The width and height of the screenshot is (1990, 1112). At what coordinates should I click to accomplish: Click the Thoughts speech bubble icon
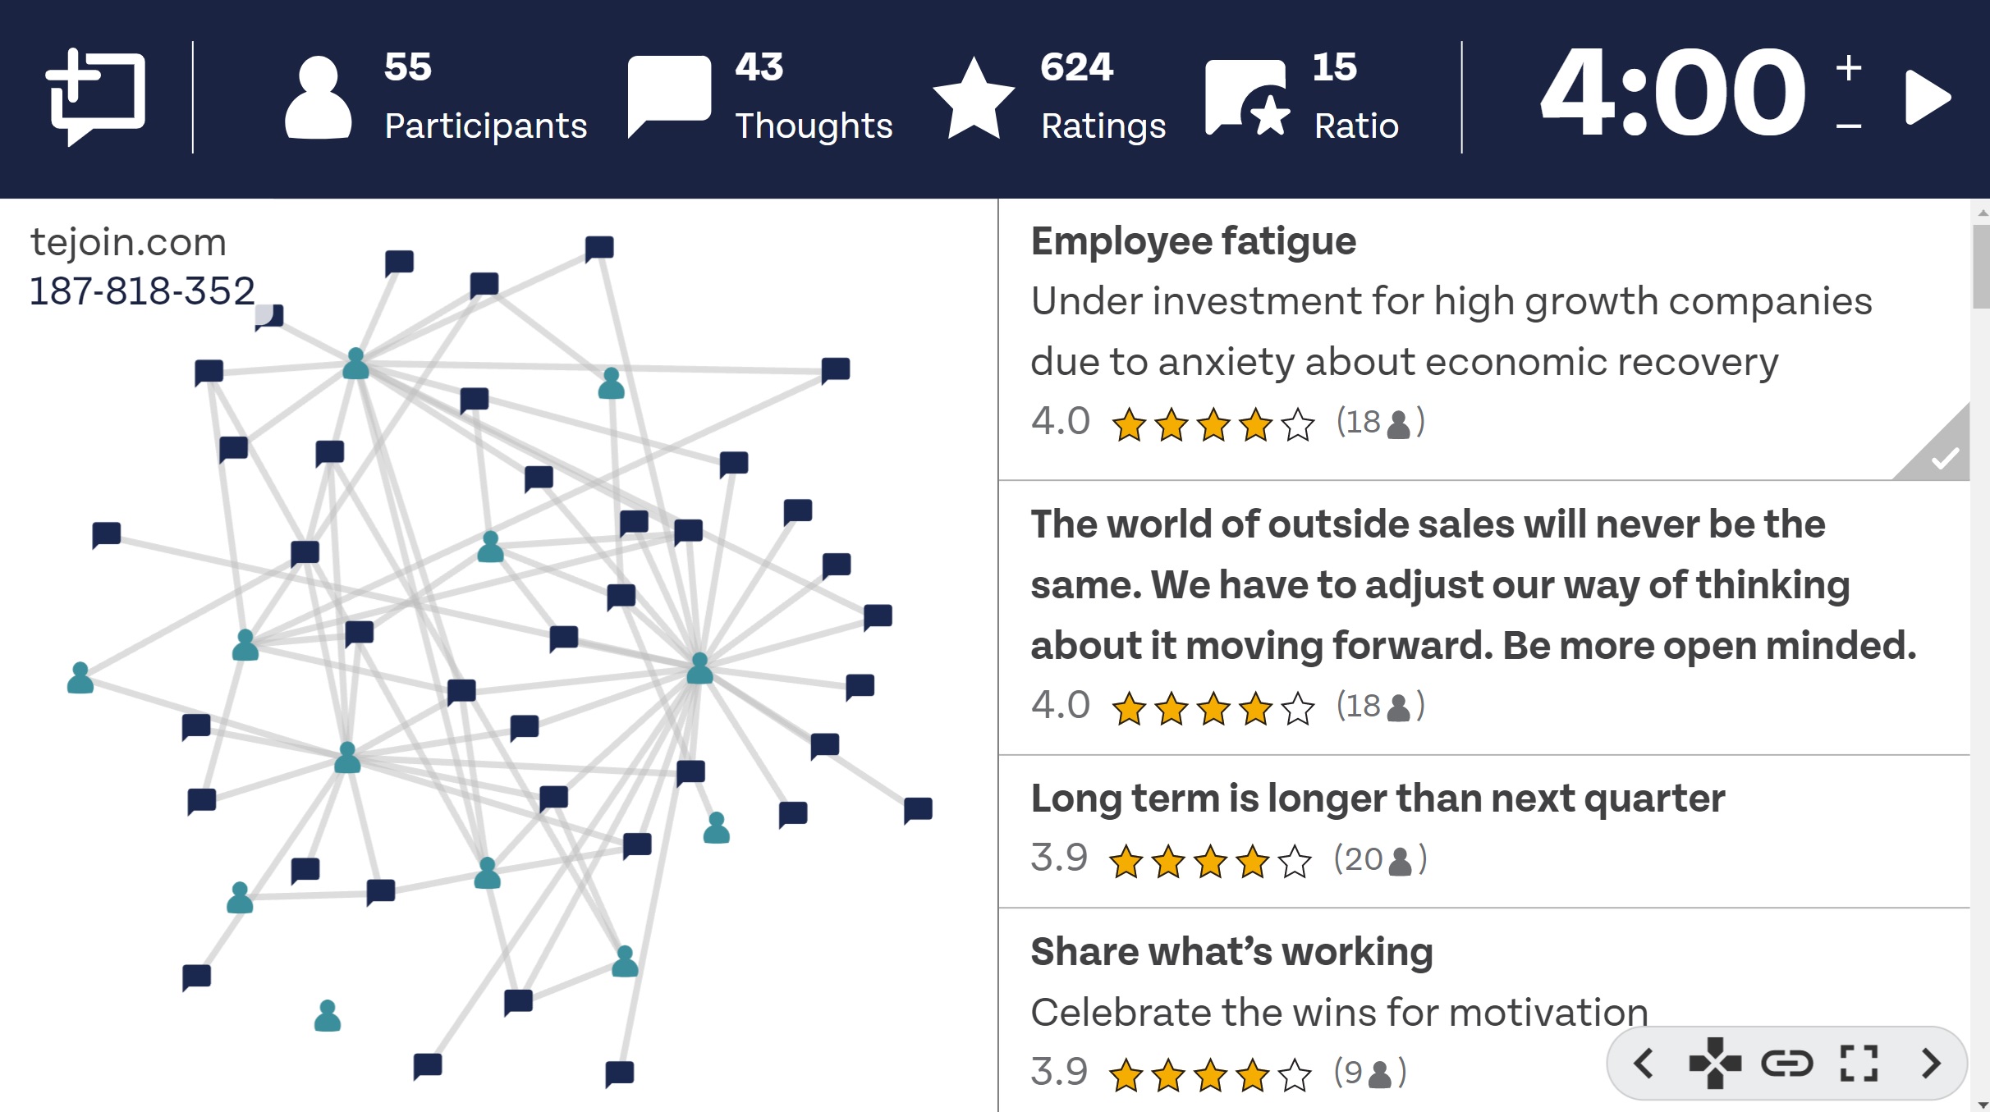(x=669, y=97)
